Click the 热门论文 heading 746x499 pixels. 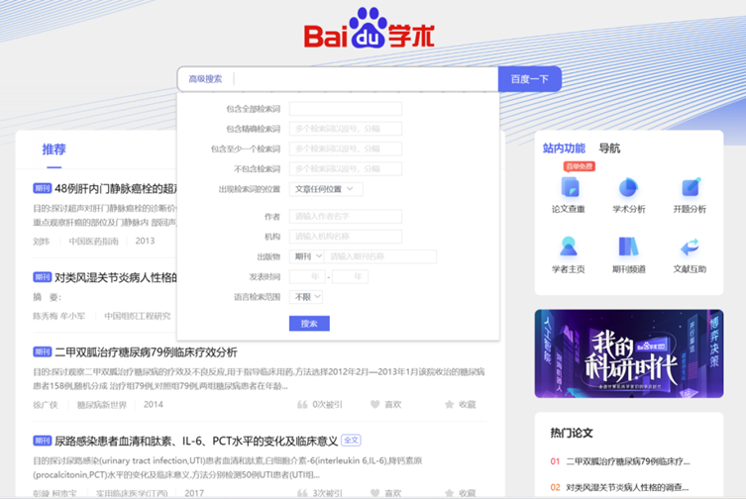tap(572, 433)
